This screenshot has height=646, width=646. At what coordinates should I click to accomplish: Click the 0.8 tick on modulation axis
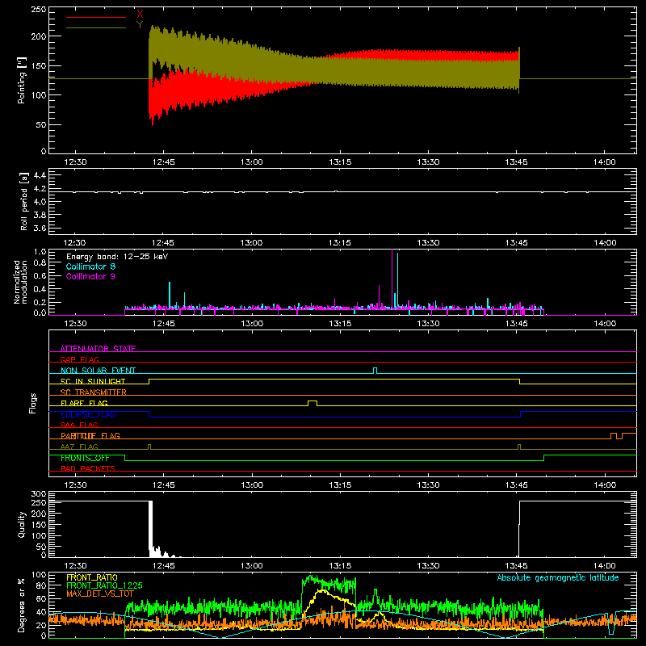tap(40, 262)
